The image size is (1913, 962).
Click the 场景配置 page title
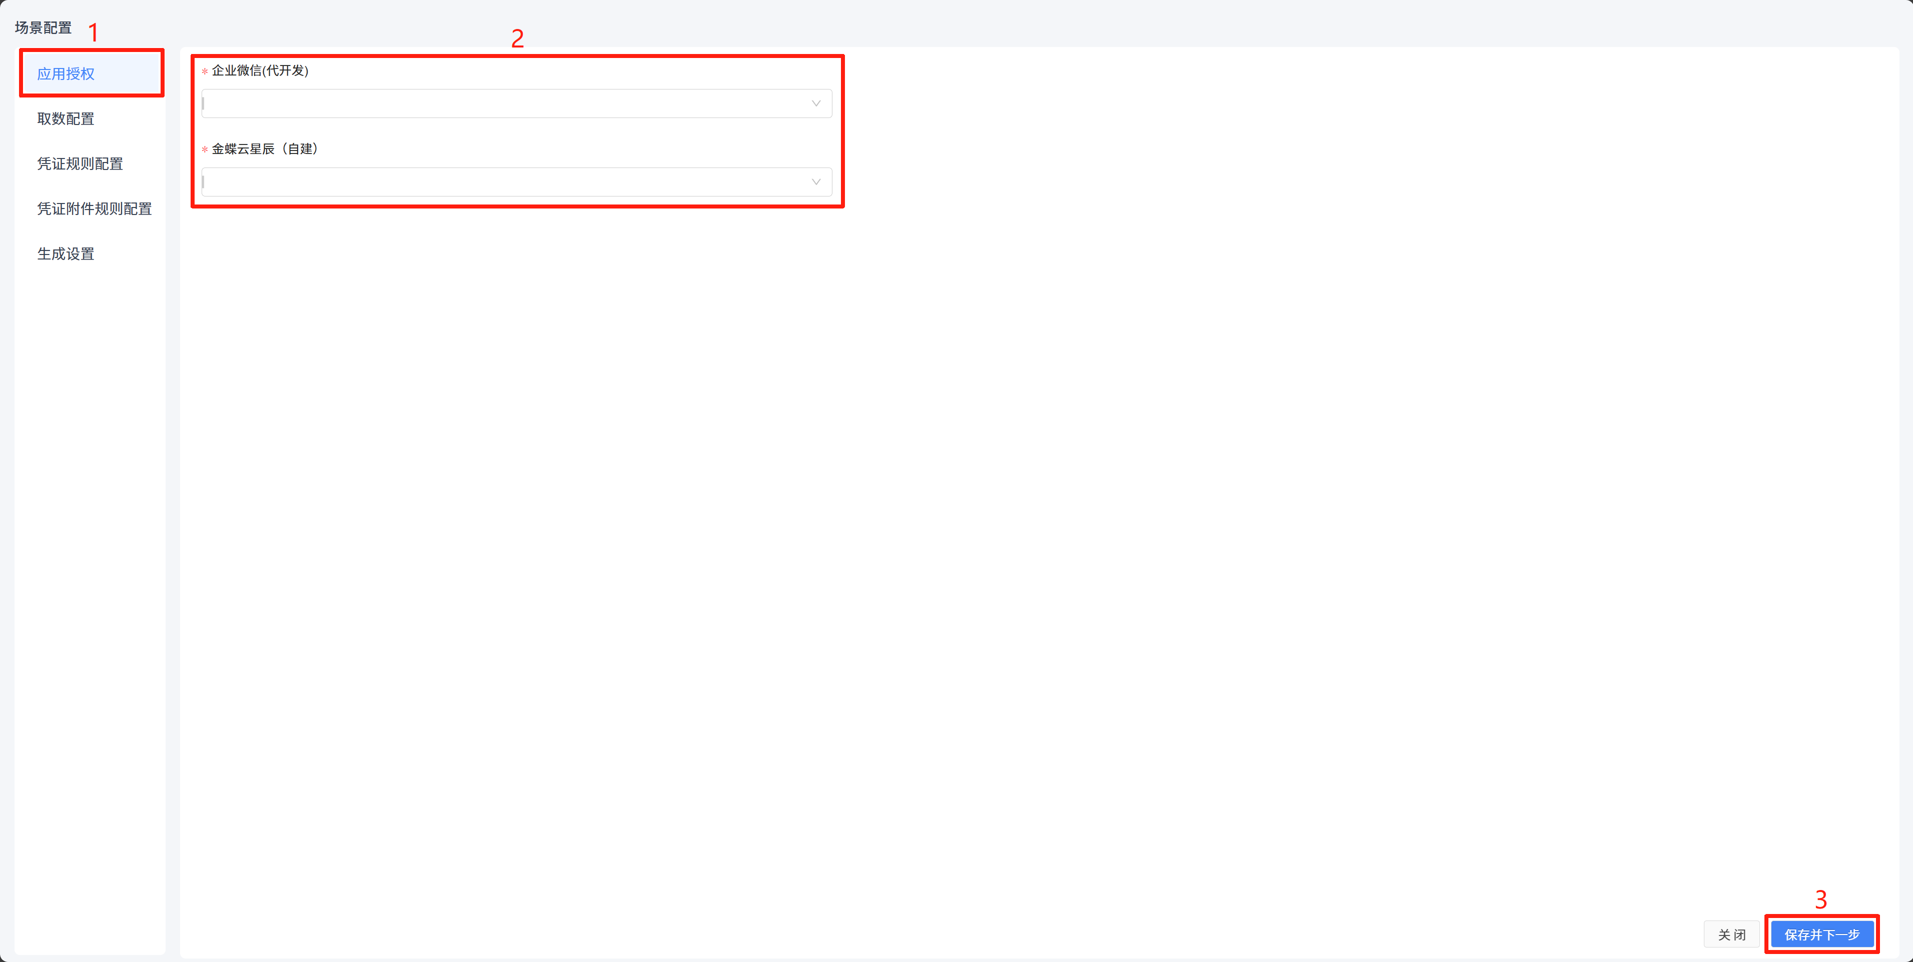(43, 27)
